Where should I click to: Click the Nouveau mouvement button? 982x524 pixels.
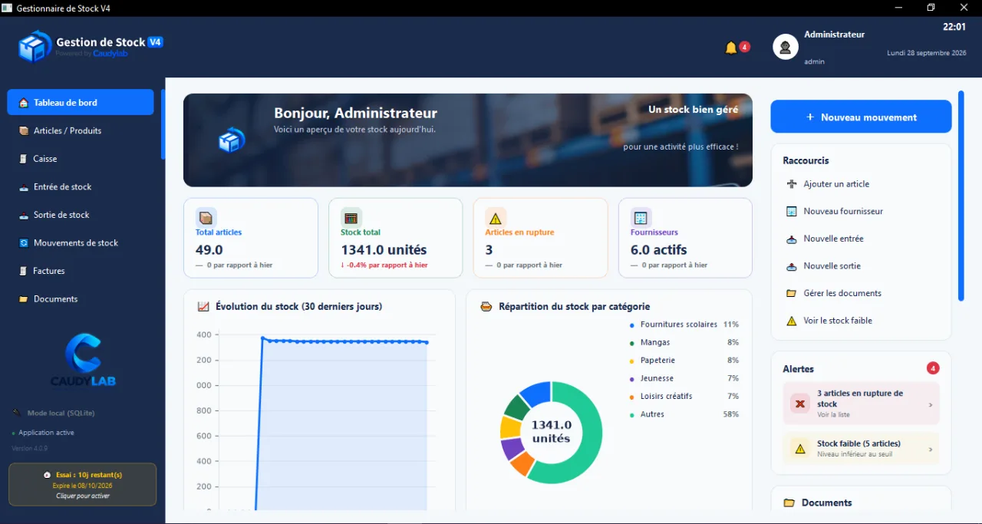pyautogui.click(x=861, y=117)
